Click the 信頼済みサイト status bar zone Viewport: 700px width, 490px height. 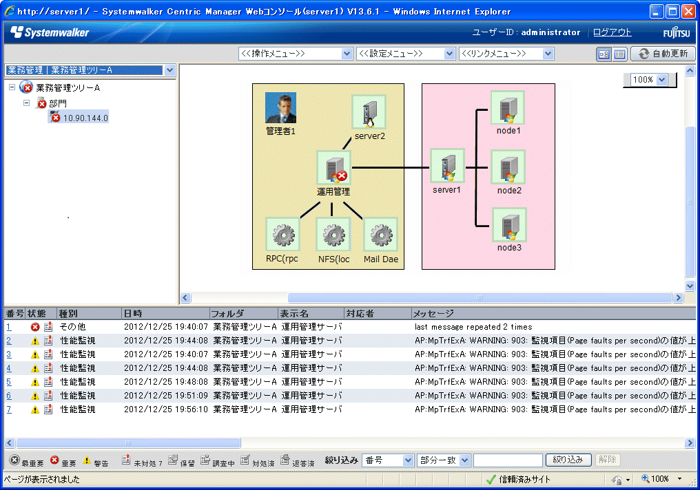coord(519,479)
